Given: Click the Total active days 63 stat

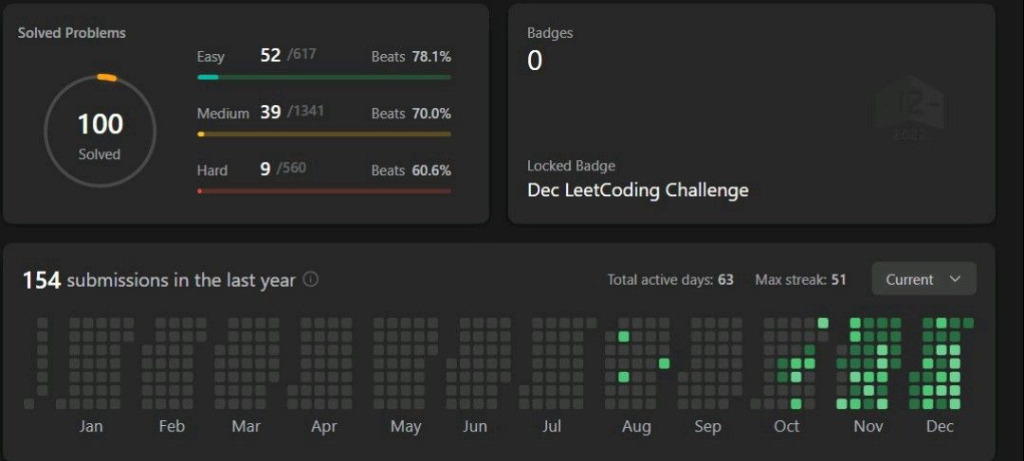Looking at the screenshot, I should point(670,280).
